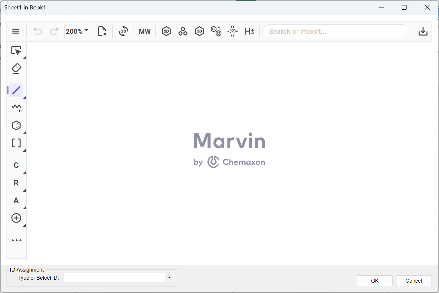Image resolution: width=439 pixels, height=293 pixels.
Task: Focus the 'Search or import...' field
Action: click(336, 32)
